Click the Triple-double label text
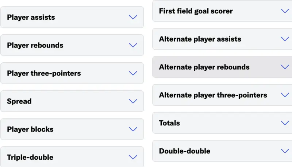The height and width of the screenshot is (167, 292). pos(30,158)
